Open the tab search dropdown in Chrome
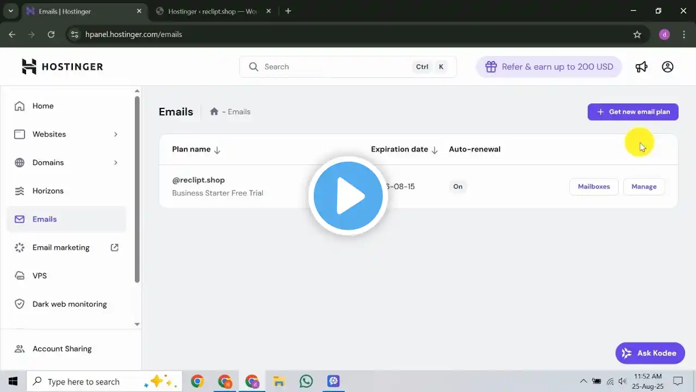This screenshot has width=696, height=392. (x=10, y=11)
